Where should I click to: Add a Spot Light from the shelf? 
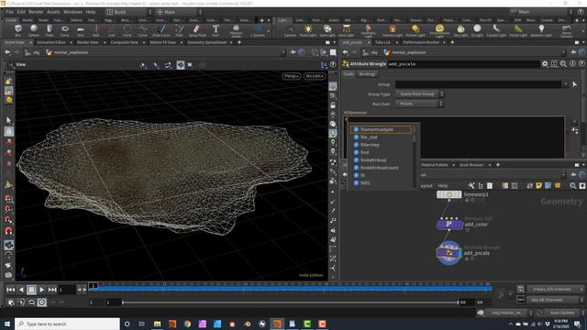click(x=327, y=30)
